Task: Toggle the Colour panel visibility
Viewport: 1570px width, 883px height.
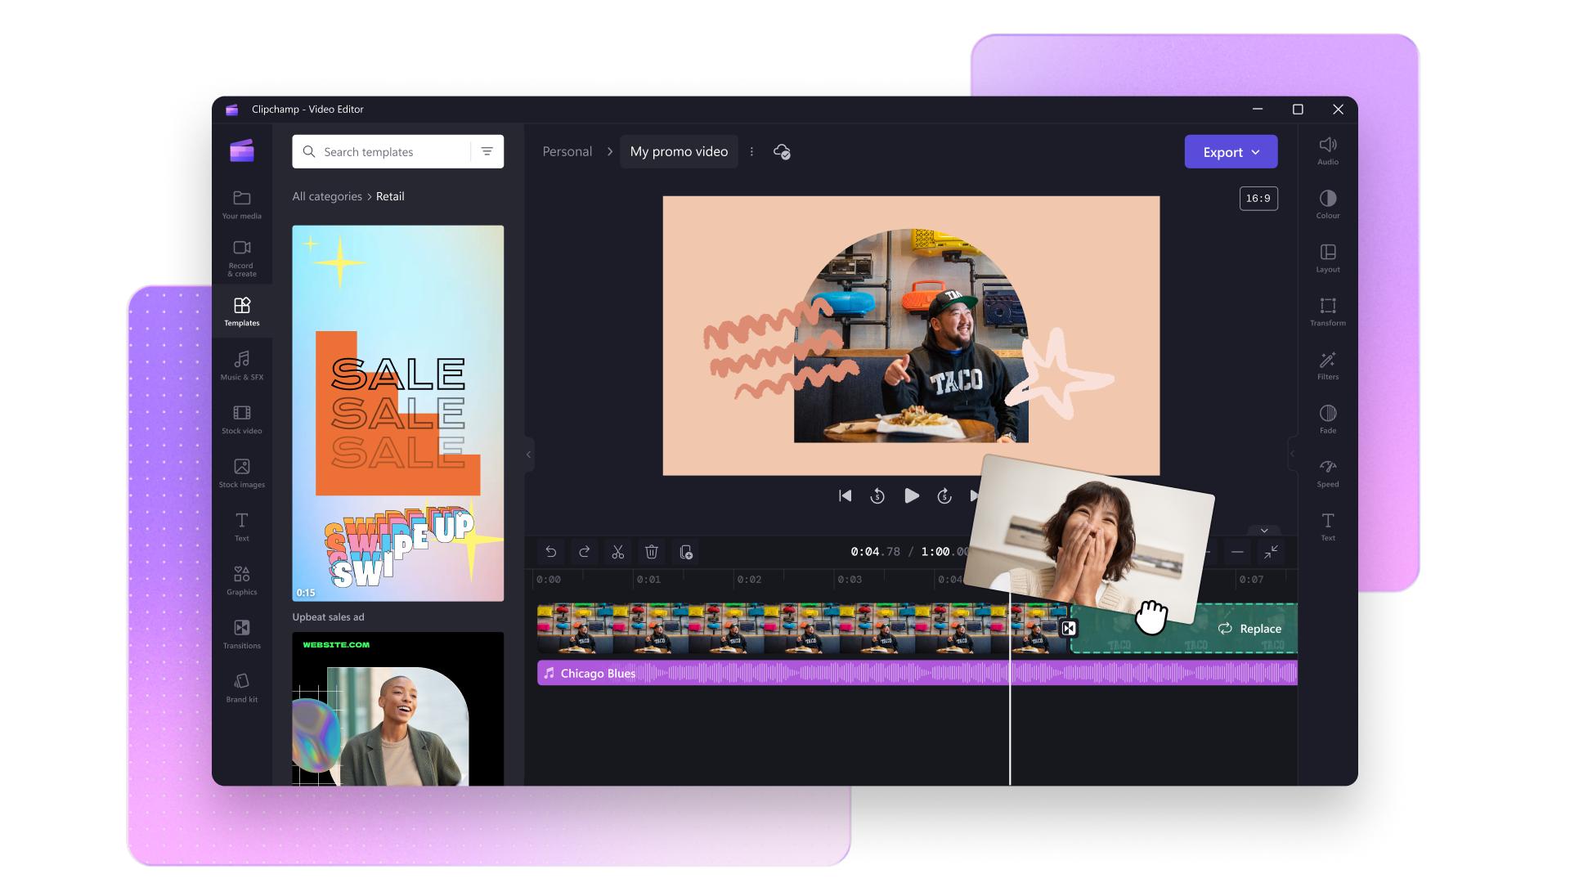Action: [1327, 204]
